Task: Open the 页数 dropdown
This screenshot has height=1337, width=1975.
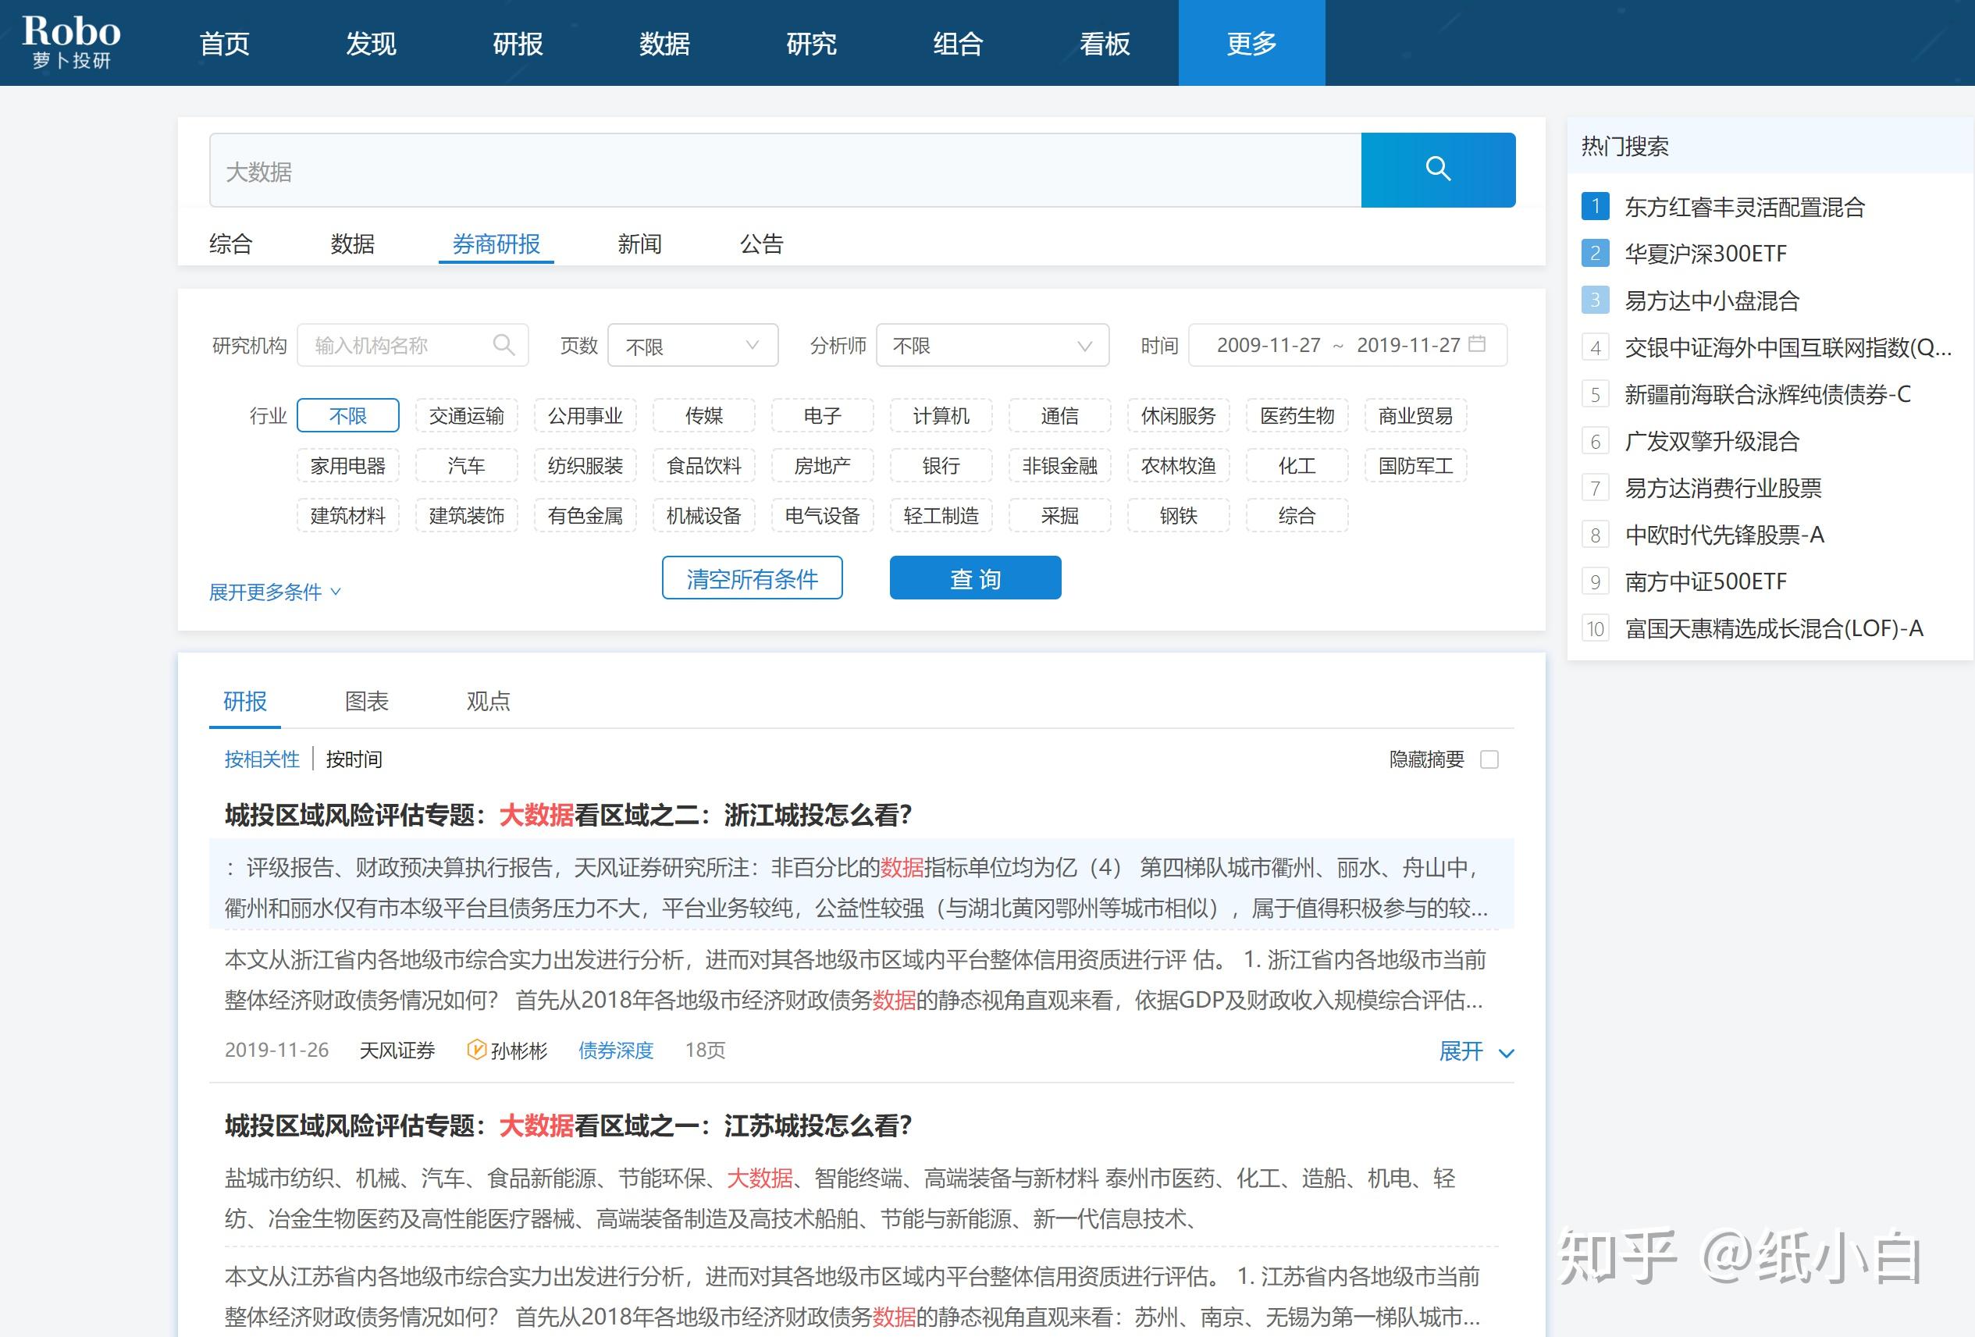Action: [x=692, y=346]
